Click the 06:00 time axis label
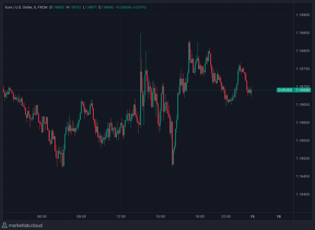Image resolution: width=315 pixels, height=230 pixels. pyautogui.click(x=42, y=216)
